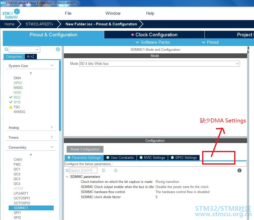Click the STM32L4R9ZITx breadcrumb

tap(39, 24)
